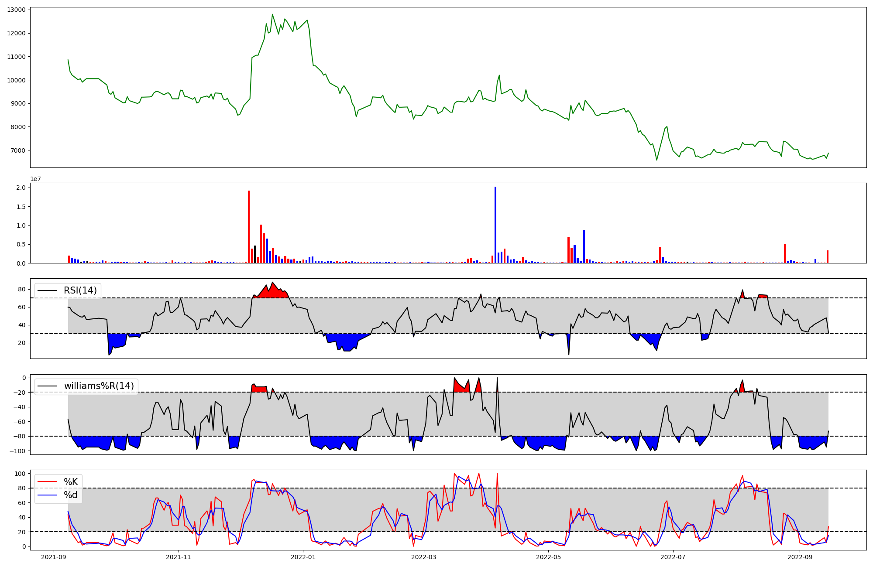Click the blue %d legend line swatch
The height and width of the screenshot is (567, 873).
[47, 495]
